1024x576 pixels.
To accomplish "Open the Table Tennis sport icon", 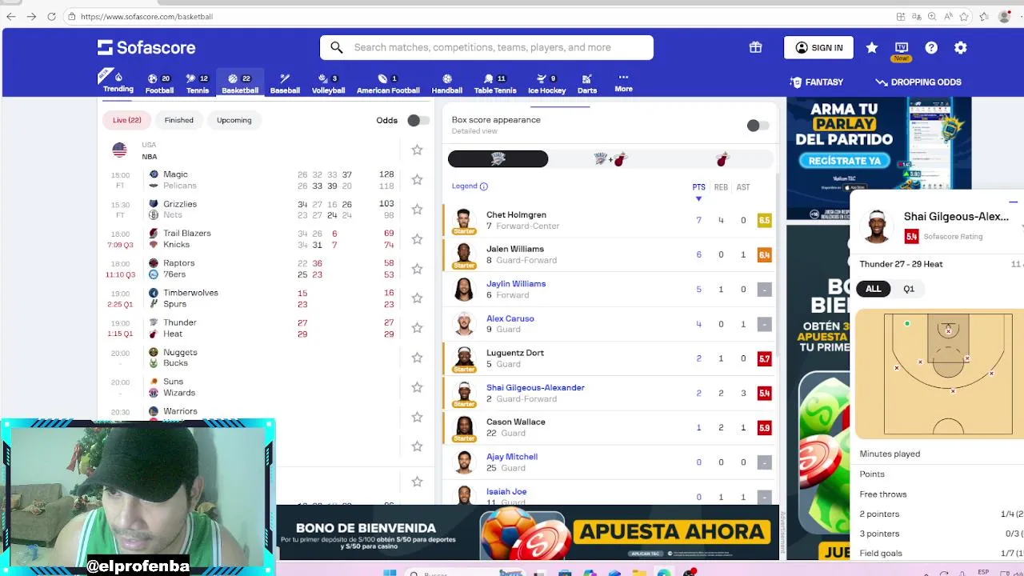I will (495, 83).
